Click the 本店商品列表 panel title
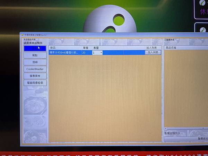Viewport: 208px width, 156px height. (29, 40)
